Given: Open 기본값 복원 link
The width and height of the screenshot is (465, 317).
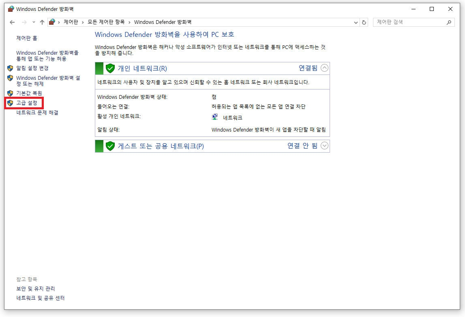Looking at the screenshot, I should coord(29,94).
